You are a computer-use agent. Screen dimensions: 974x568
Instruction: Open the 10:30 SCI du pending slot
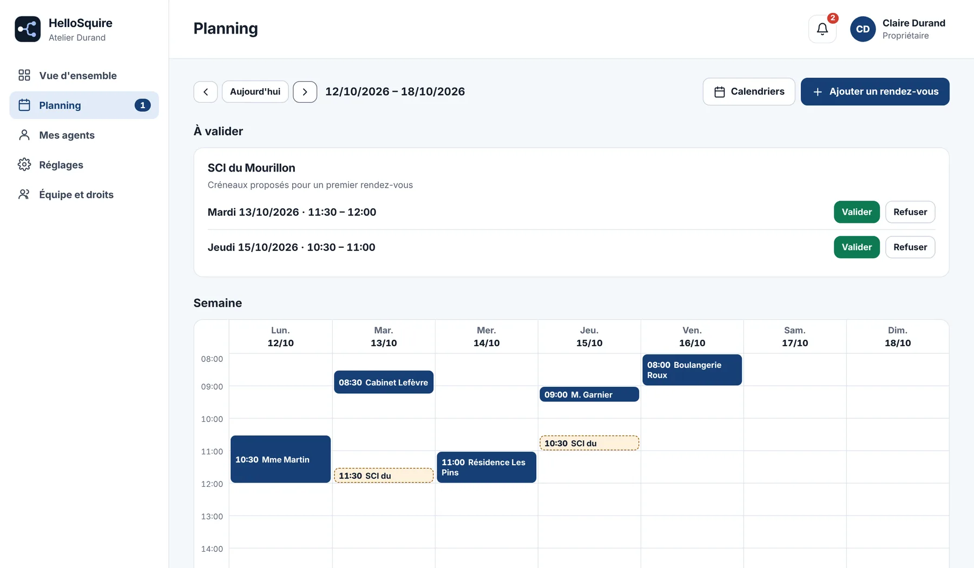click(x=589, y=443)
